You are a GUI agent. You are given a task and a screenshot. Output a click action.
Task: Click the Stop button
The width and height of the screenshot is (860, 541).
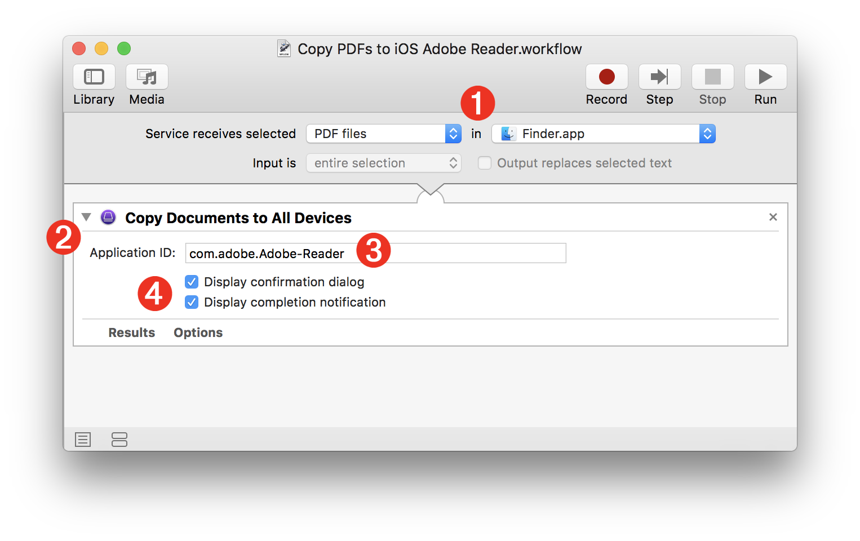tap(713, 77)
